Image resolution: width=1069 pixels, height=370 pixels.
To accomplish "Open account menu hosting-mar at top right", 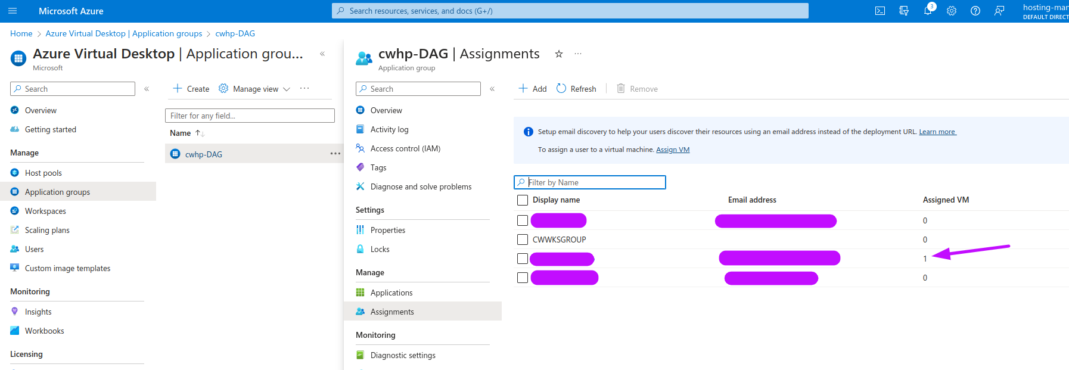I will (1045, 11).
